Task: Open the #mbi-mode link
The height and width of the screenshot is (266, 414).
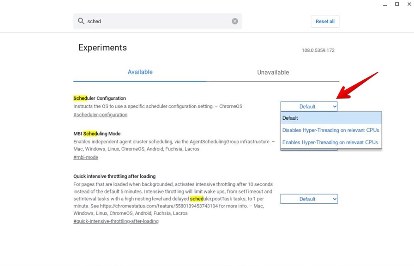Action: (86, 157)
